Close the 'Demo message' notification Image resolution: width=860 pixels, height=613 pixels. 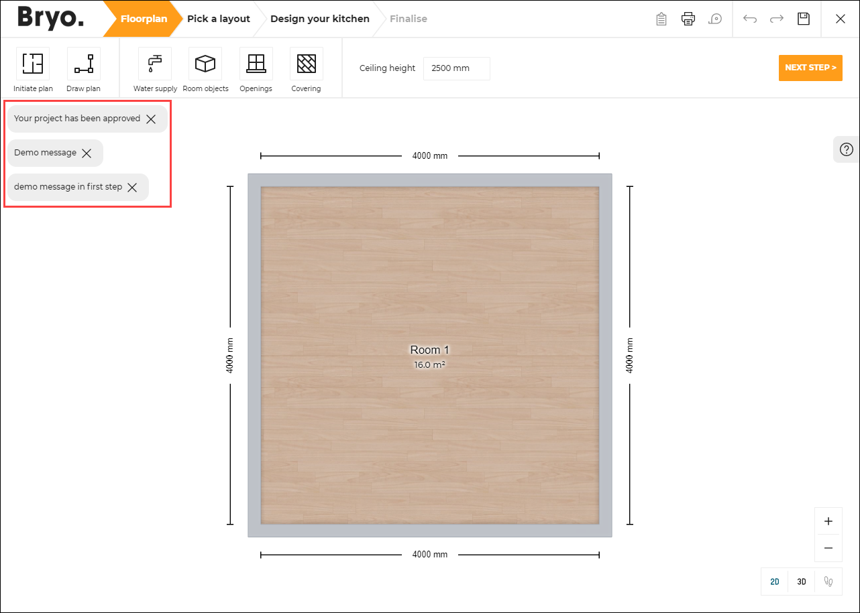coord(87,153)
